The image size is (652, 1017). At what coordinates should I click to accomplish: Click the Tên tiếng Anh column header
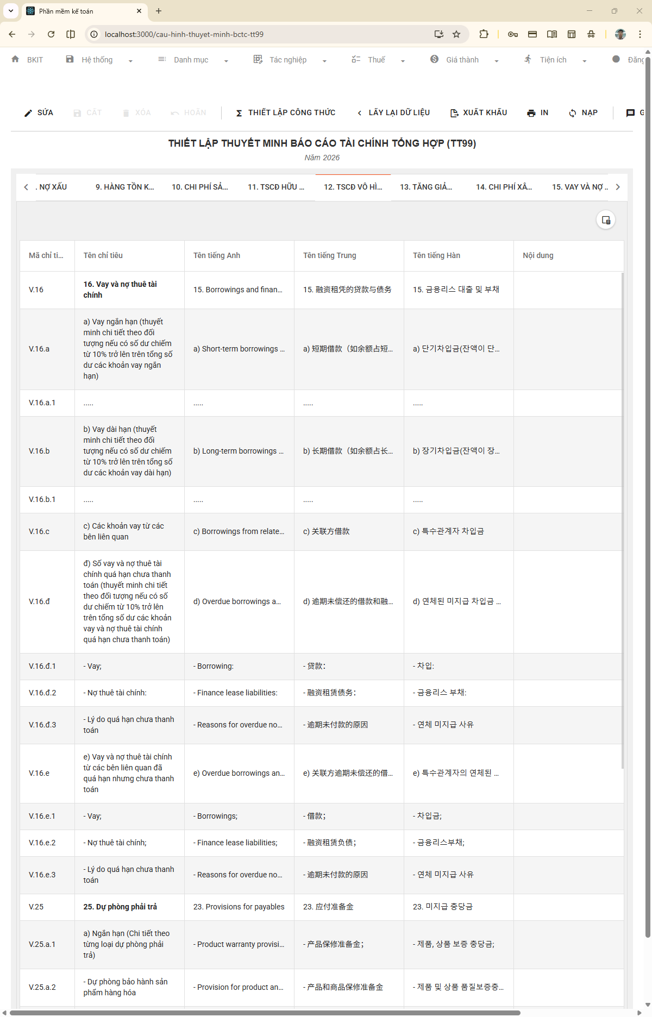point(239,255)
